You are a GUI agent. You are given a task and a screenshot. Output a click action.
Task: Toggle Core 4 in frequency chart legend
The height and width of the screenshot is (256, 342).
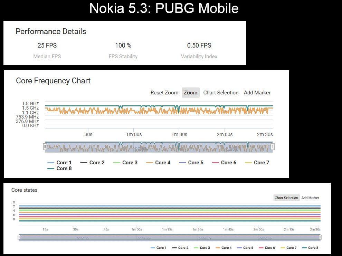pyautogui.click(x=158, y=163)
